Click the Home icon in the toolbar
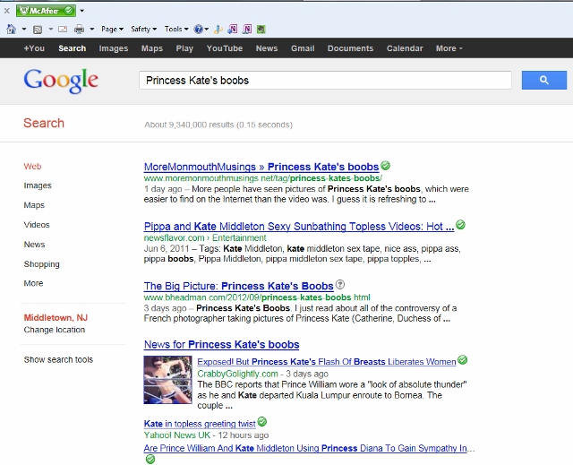The image size is (573, 465). tap(11, 29)
